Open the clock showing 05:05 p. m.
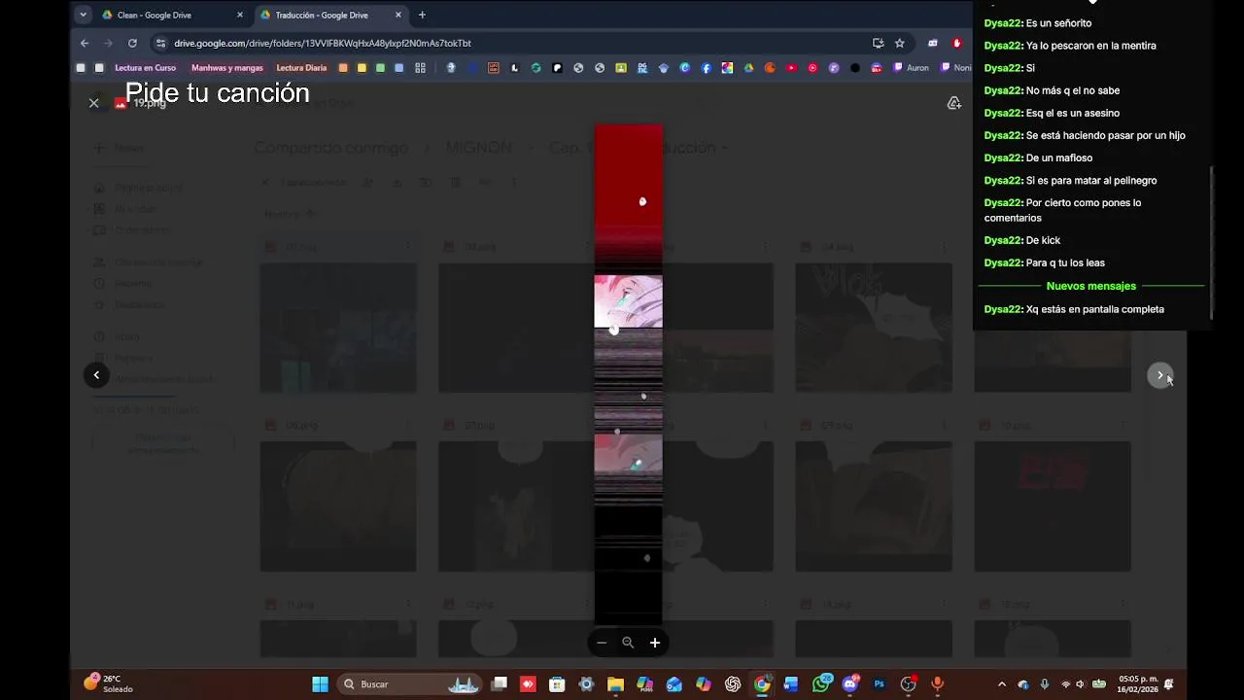 pos(1138,683)
